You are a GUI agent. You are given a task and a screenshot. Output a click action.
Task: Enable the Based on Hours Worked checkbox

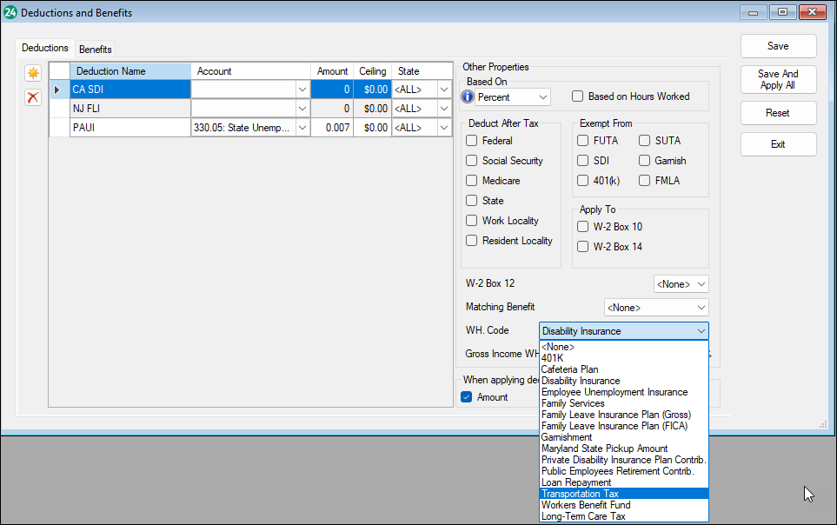pos(578,96)
